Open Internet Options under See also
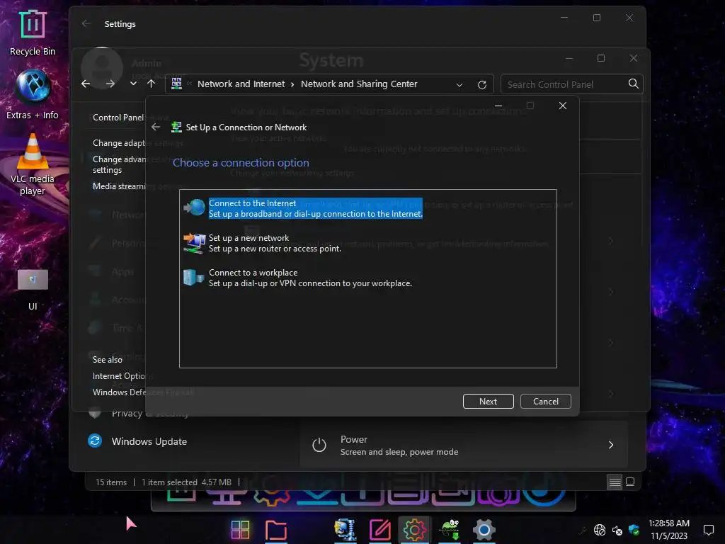 click(119, 375)
